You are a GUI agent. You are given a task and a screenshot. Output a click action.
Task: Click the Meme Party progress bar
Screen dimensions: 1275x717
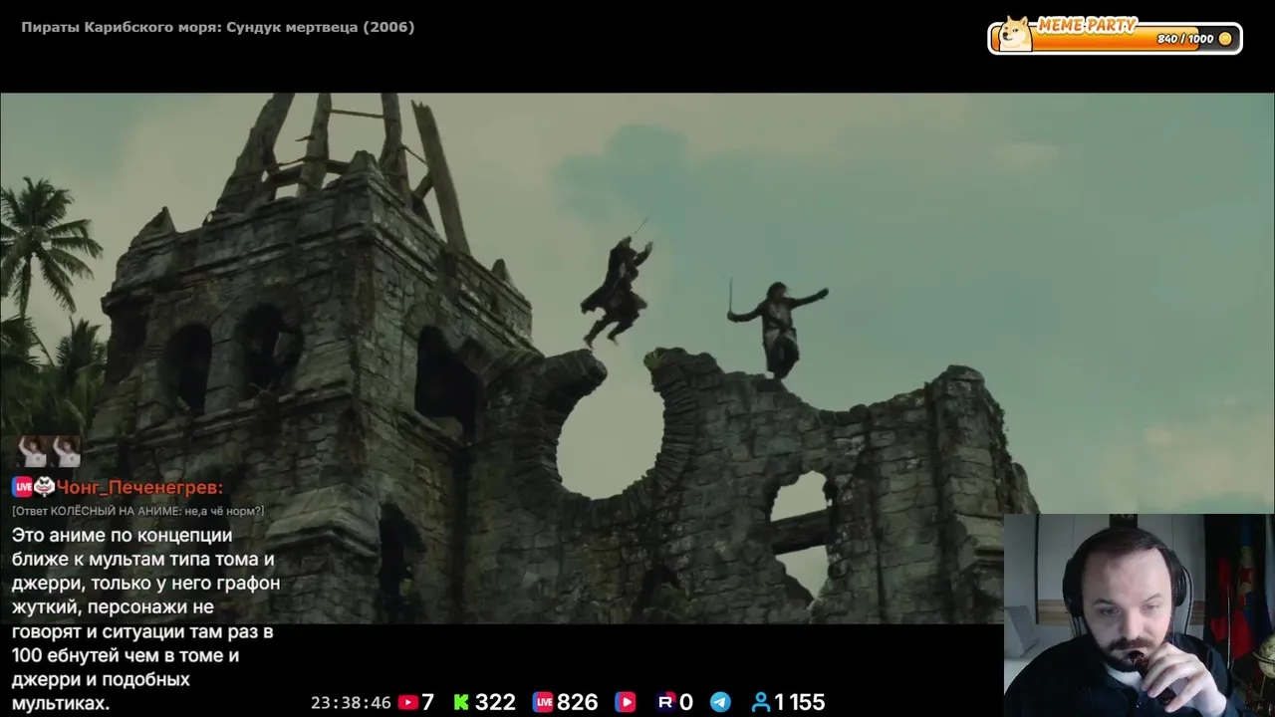pyautogui.click(x=1115, y=38)
